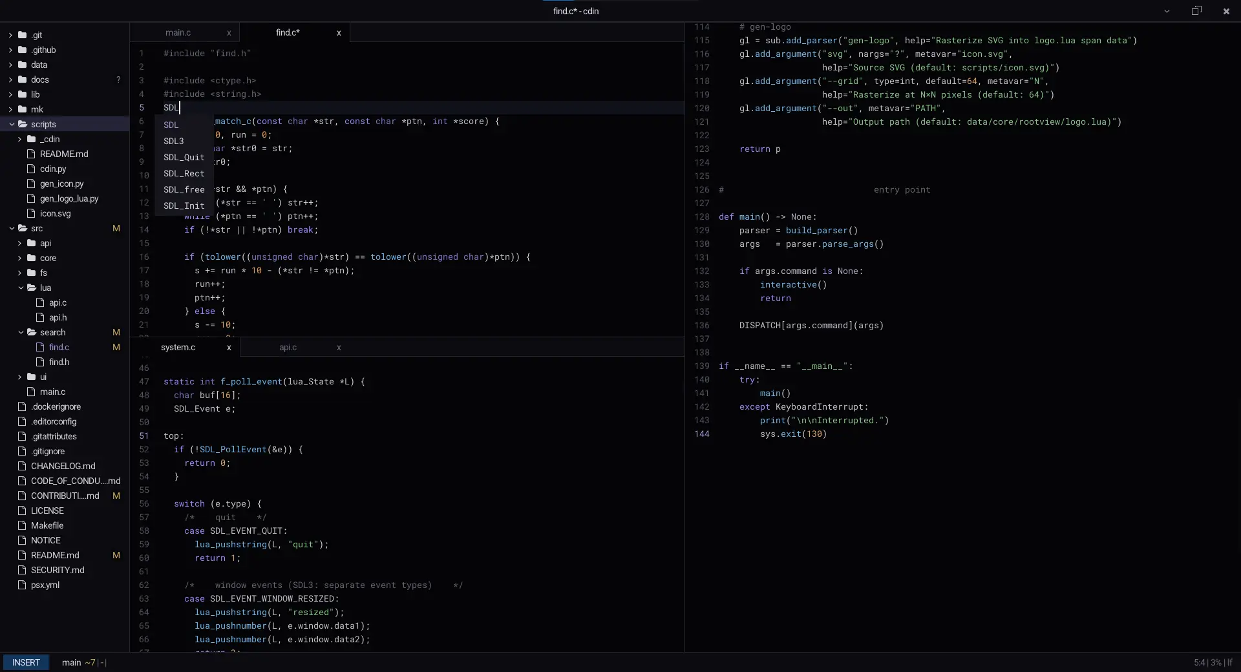Click the psx.yml file icon
The width and height of the screenshot is (1241, 672).
click(22, 585)
